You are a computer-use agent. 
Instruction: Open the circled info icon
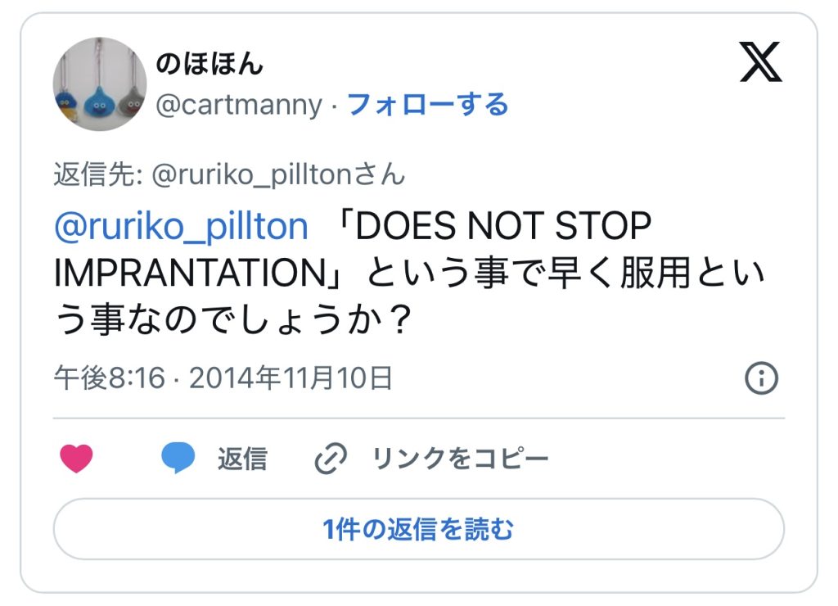click(x=761, y=378)
